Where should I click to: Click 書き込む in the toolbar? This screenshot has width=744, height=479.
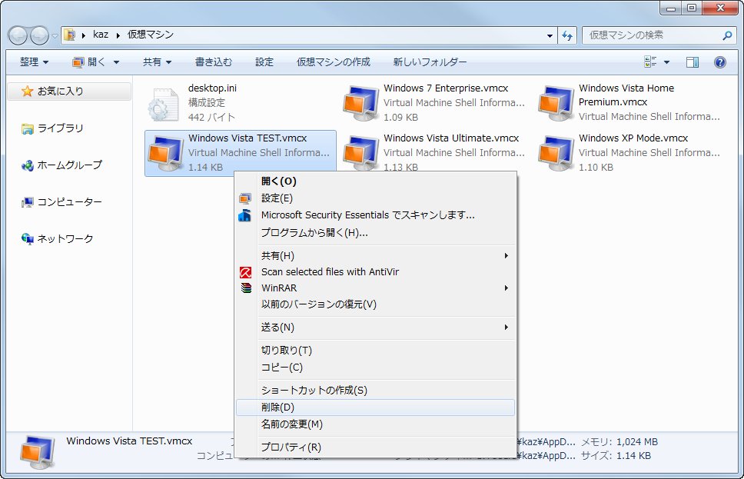click(x=214, y=62)
